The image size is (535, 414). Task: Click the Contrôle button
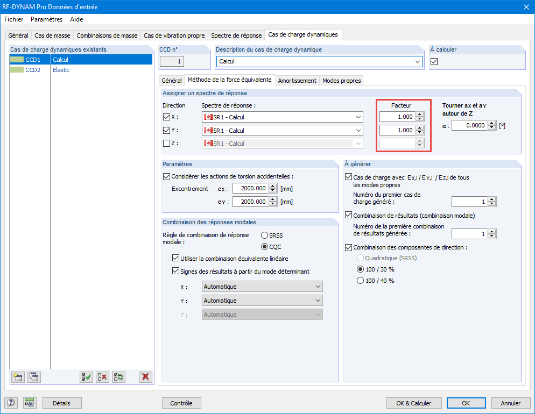181,403
